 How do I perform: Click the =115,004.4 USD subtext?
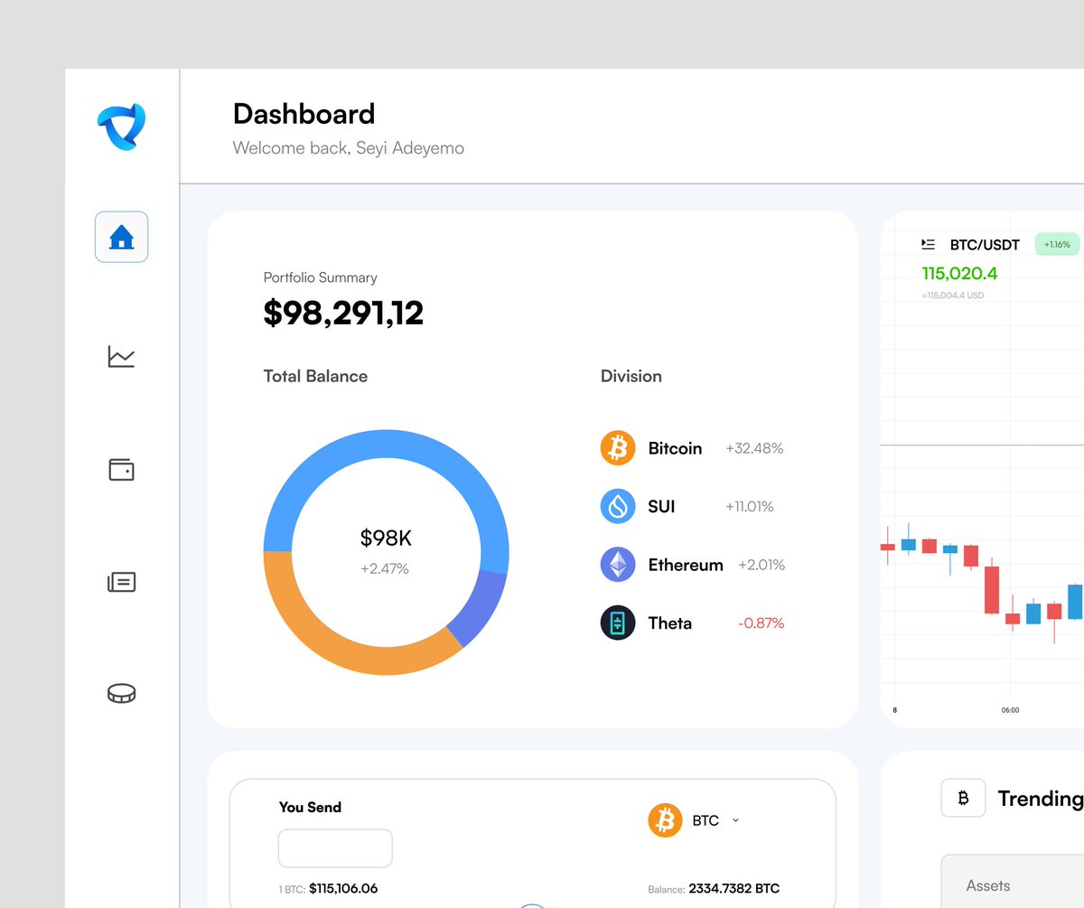[x=953, y=295]
